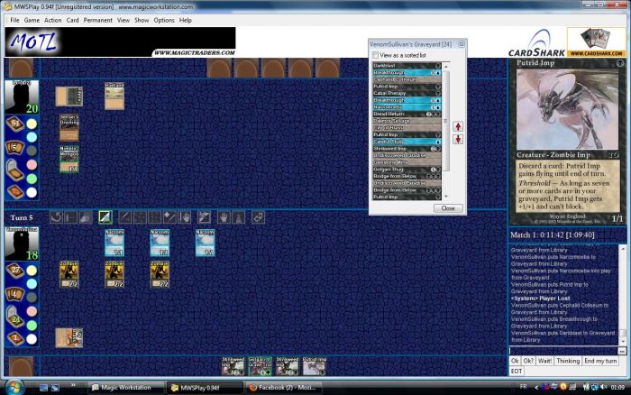The image size is (631, 395).
Task: Move selected graveyard card down with red arrow
Action: point(458,139)
